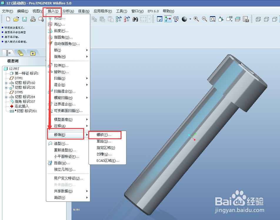Select DTM1 datum plane in tree

tap(19, 78)
